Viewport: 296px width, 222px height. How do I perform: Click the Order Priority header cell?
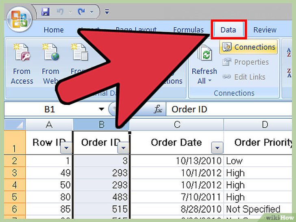pyautogui.click(x=258, y=143)
